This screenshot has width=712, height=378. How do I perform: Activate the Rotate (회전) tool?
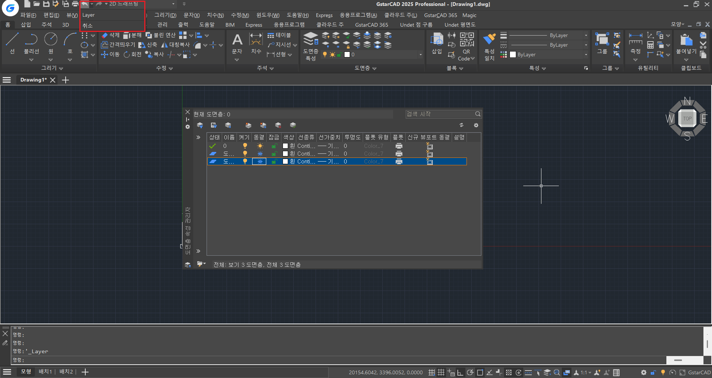click(132, 54)
